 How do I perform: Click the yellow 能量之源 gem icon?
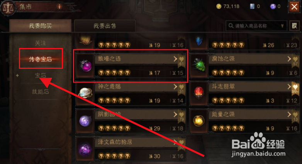coord(199,121)
